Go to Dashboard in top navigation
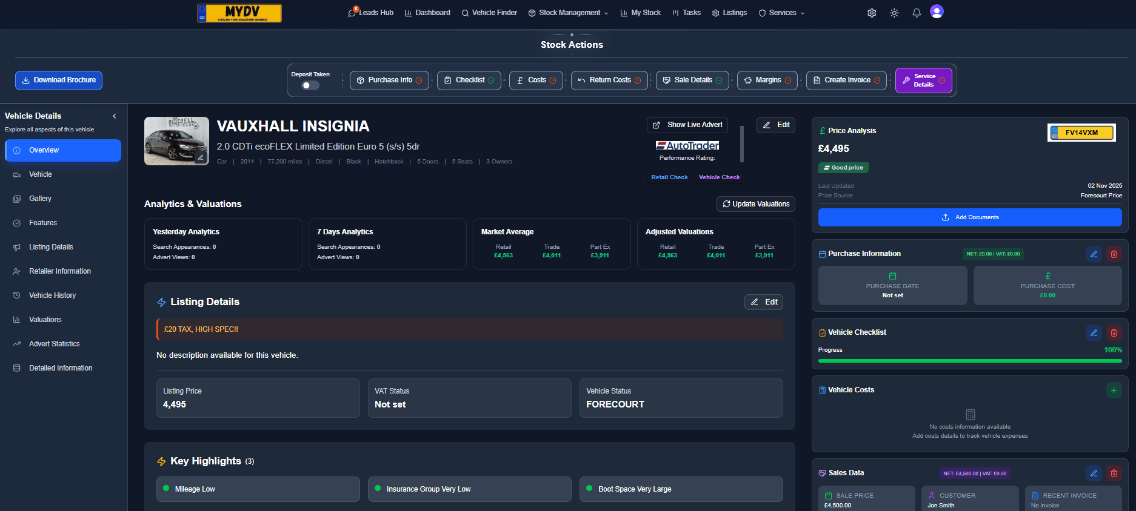 (427, 13)
